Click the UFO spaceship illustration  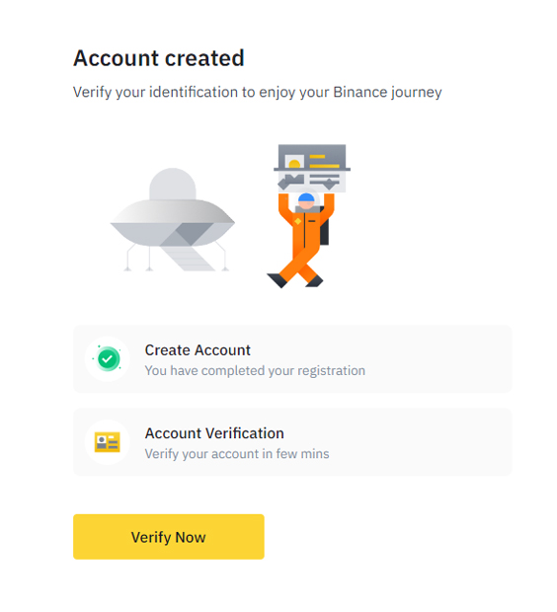click(173, 219)
